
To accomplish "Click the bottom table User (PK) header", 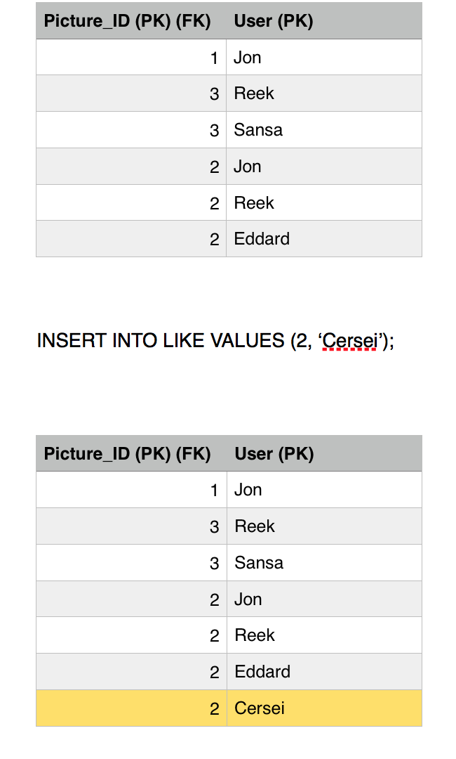I will pyautogui.click(x=274, y=454).
